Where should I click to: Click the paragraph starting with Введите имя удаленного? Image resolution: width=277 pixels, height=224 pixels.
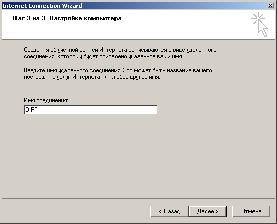[x=118, y=74]
